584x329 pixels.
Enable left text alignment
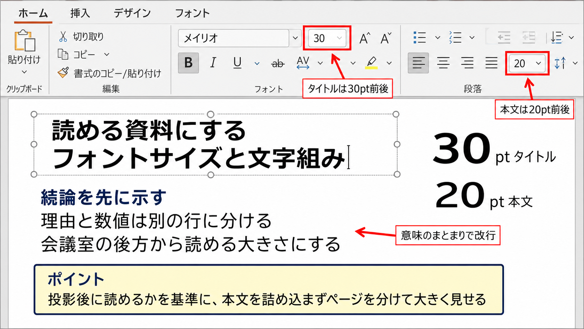click(x=418, y=63)
